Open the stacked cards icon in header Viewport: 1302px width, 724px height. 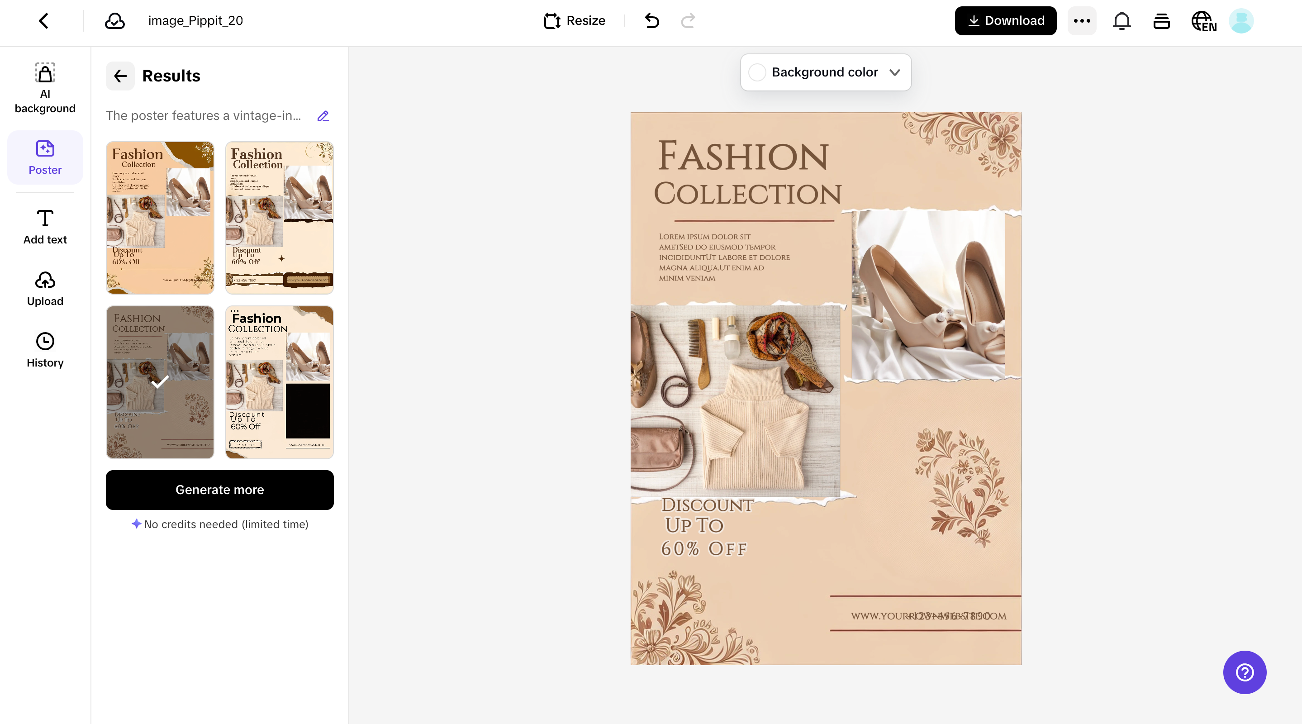click(1161, 21)
